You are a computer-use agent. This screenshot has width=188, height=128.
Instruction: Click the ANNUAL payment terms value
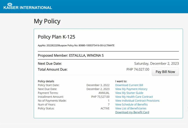104,93
